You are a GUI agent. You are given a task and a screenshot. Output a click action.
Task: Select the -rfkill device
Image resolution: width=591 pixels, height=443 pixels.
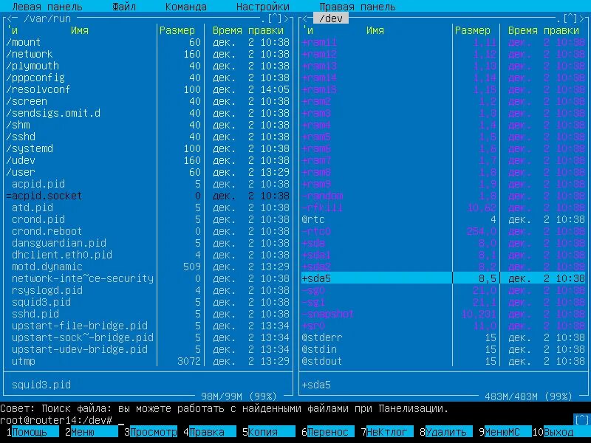[443, 207]
